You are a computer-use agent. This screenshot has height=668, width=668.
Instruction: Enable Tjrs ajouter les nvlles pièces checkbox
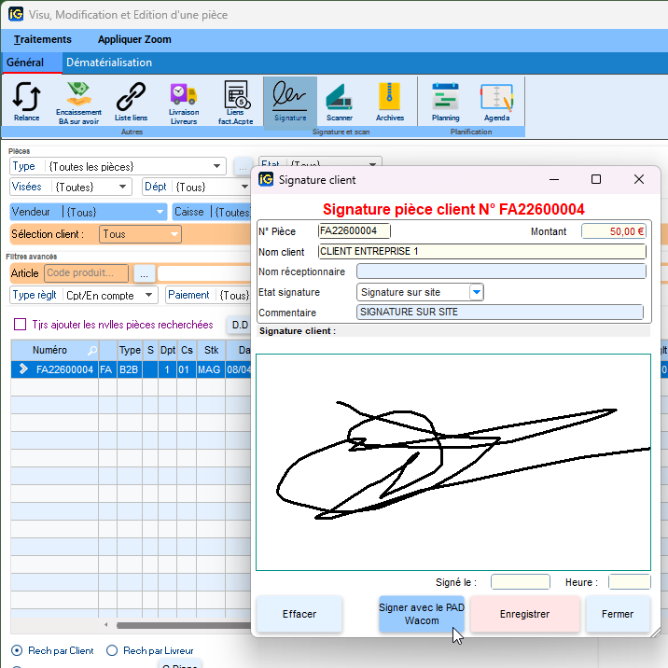[20, 325]
